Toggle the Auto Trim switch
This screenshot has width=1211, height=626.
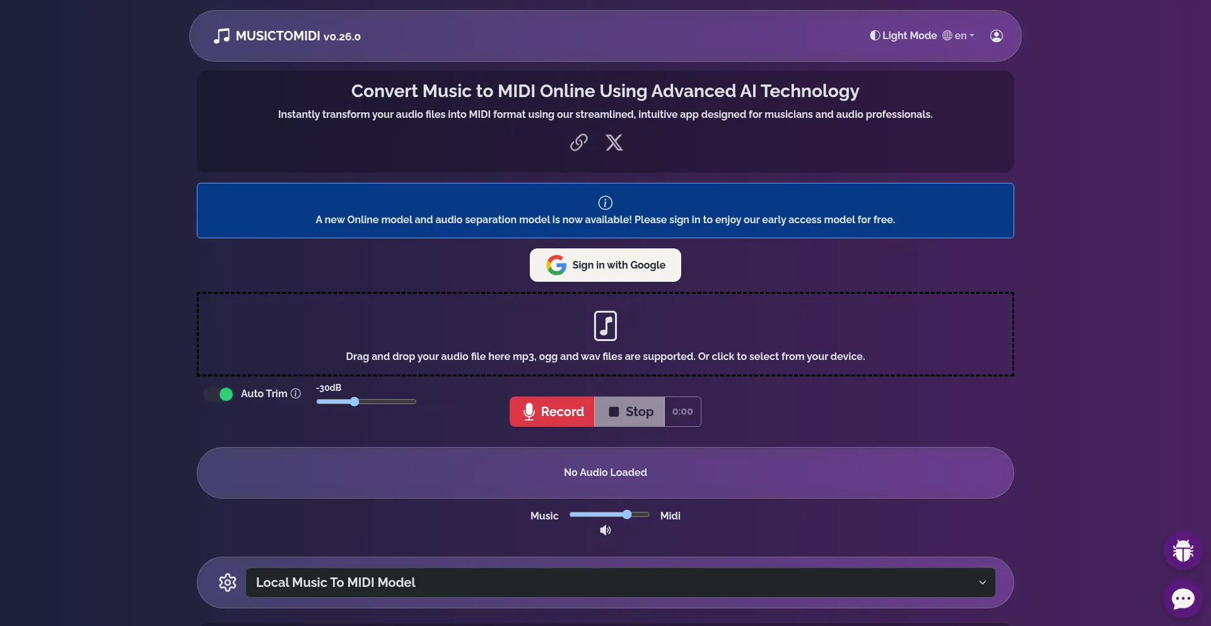pos(219,394)
